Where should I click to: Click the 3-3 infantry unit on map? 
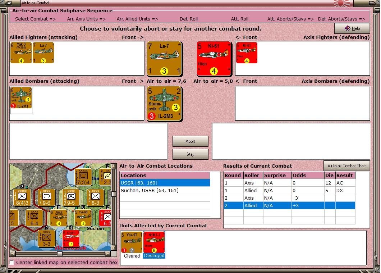[46, 238]
